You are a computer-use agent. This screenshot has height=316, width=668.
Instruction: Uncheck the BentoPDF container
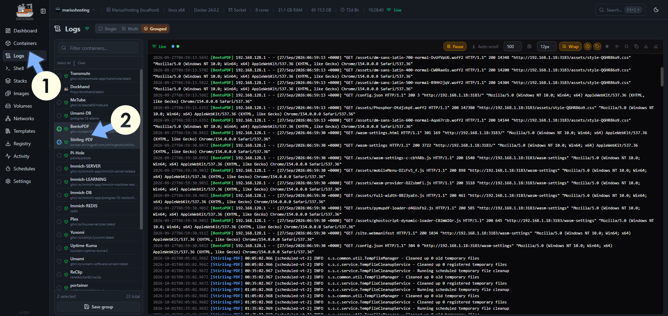pyautogui.click(x=59, y=129)
